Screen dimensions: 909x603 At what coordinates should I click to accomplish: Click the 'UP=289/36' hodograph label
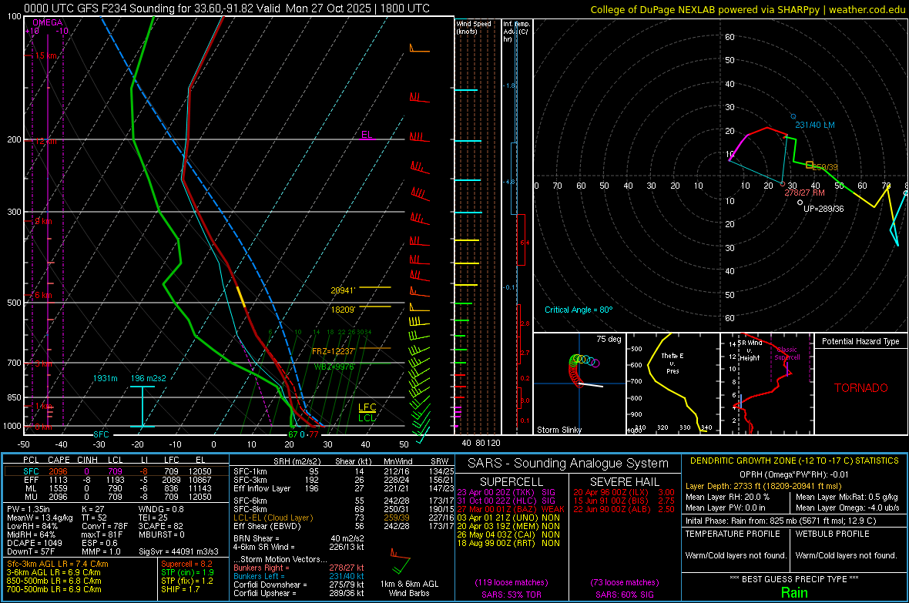pyautogui.click(x=823, y=209)
